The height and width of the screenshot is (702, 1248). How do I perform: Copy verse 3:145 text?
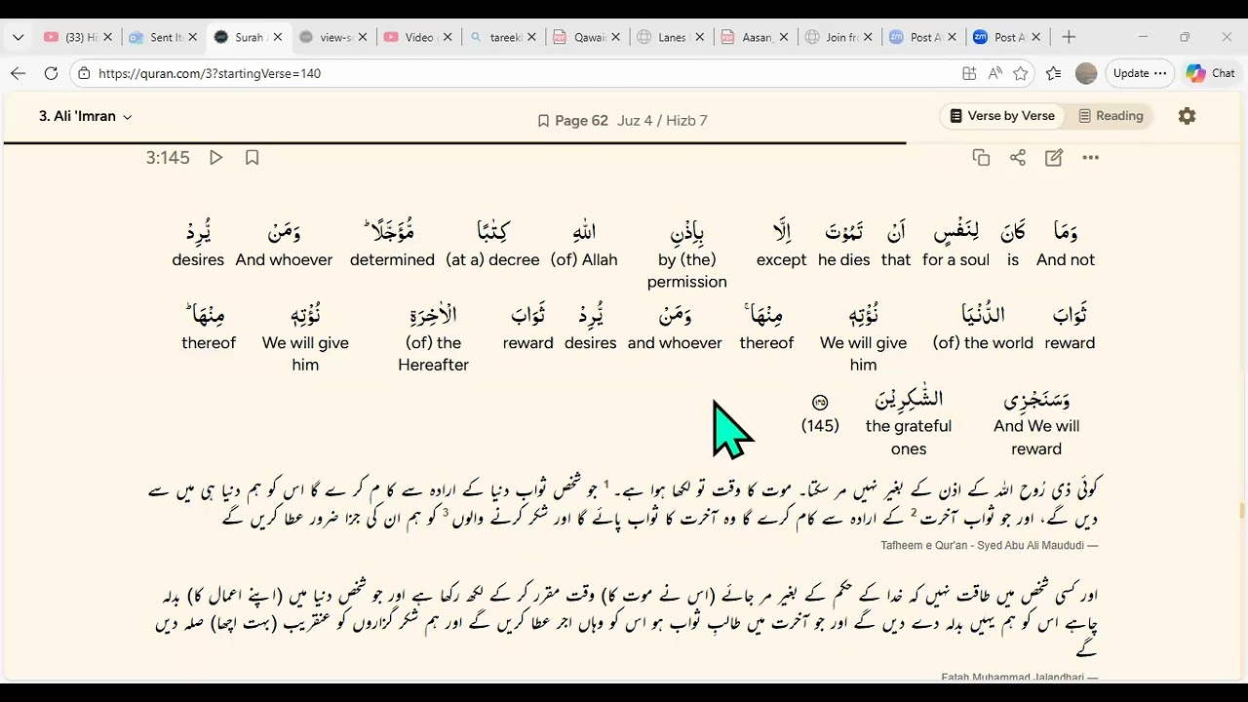click(x=981, y=157)
